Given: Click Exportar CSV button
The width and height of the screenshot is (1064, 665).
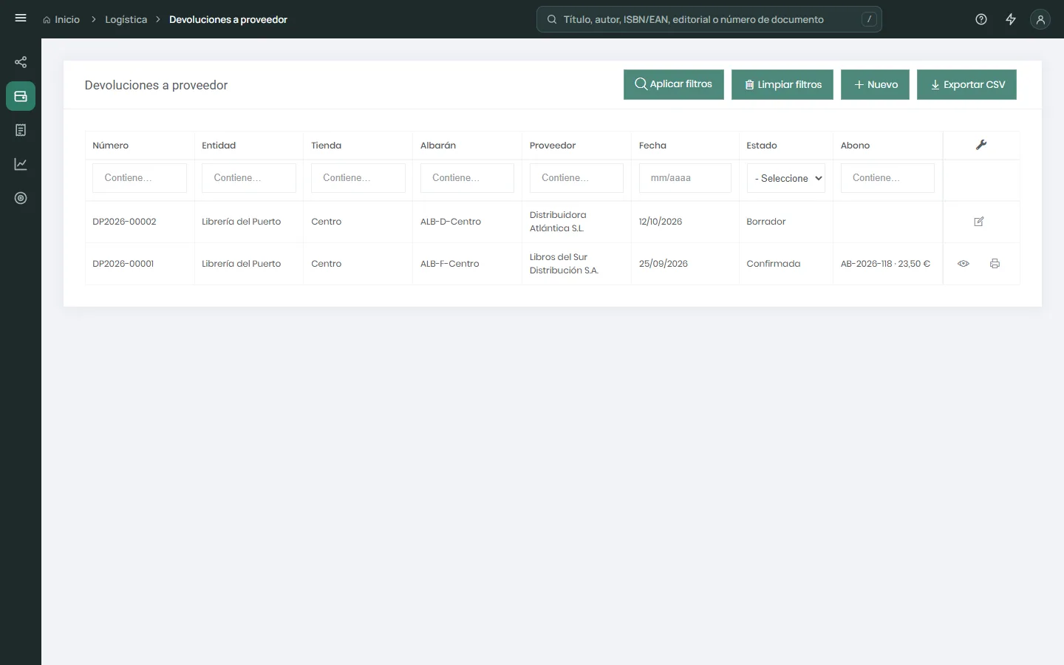Looking at the screenshot, I should (x=967, y=84).
